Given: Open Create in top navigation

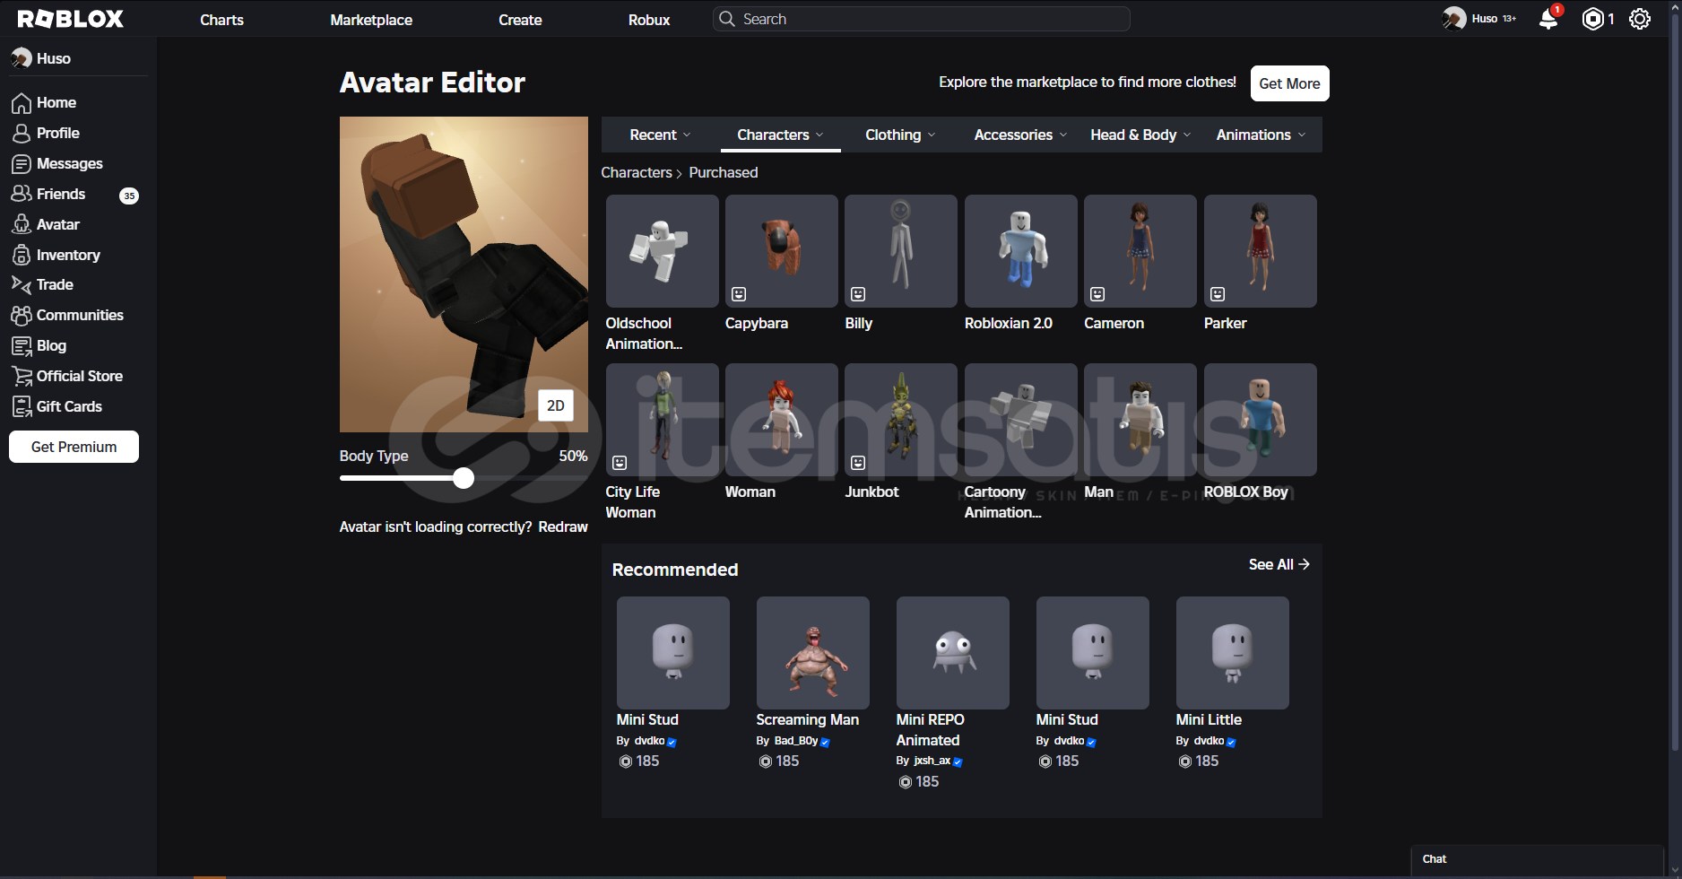Looking at the screenshot, I should (x=520, y=20).
